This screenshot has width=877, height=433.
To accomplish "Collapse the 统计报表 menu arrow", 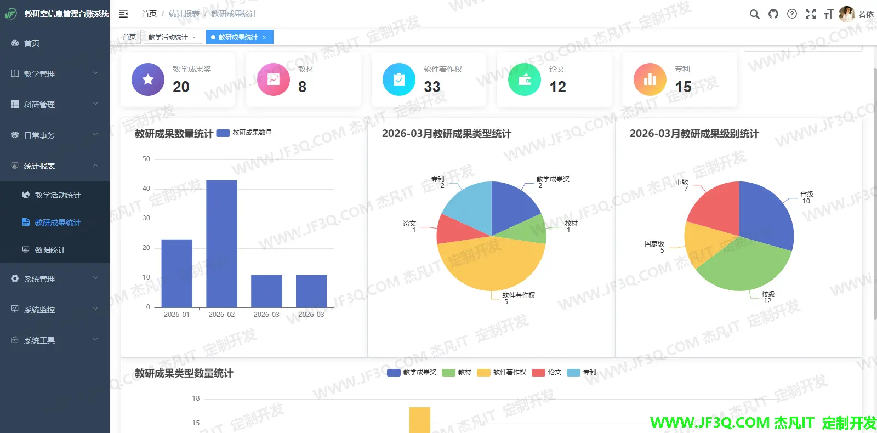I will pyautogui.click(x=95, y=165).
